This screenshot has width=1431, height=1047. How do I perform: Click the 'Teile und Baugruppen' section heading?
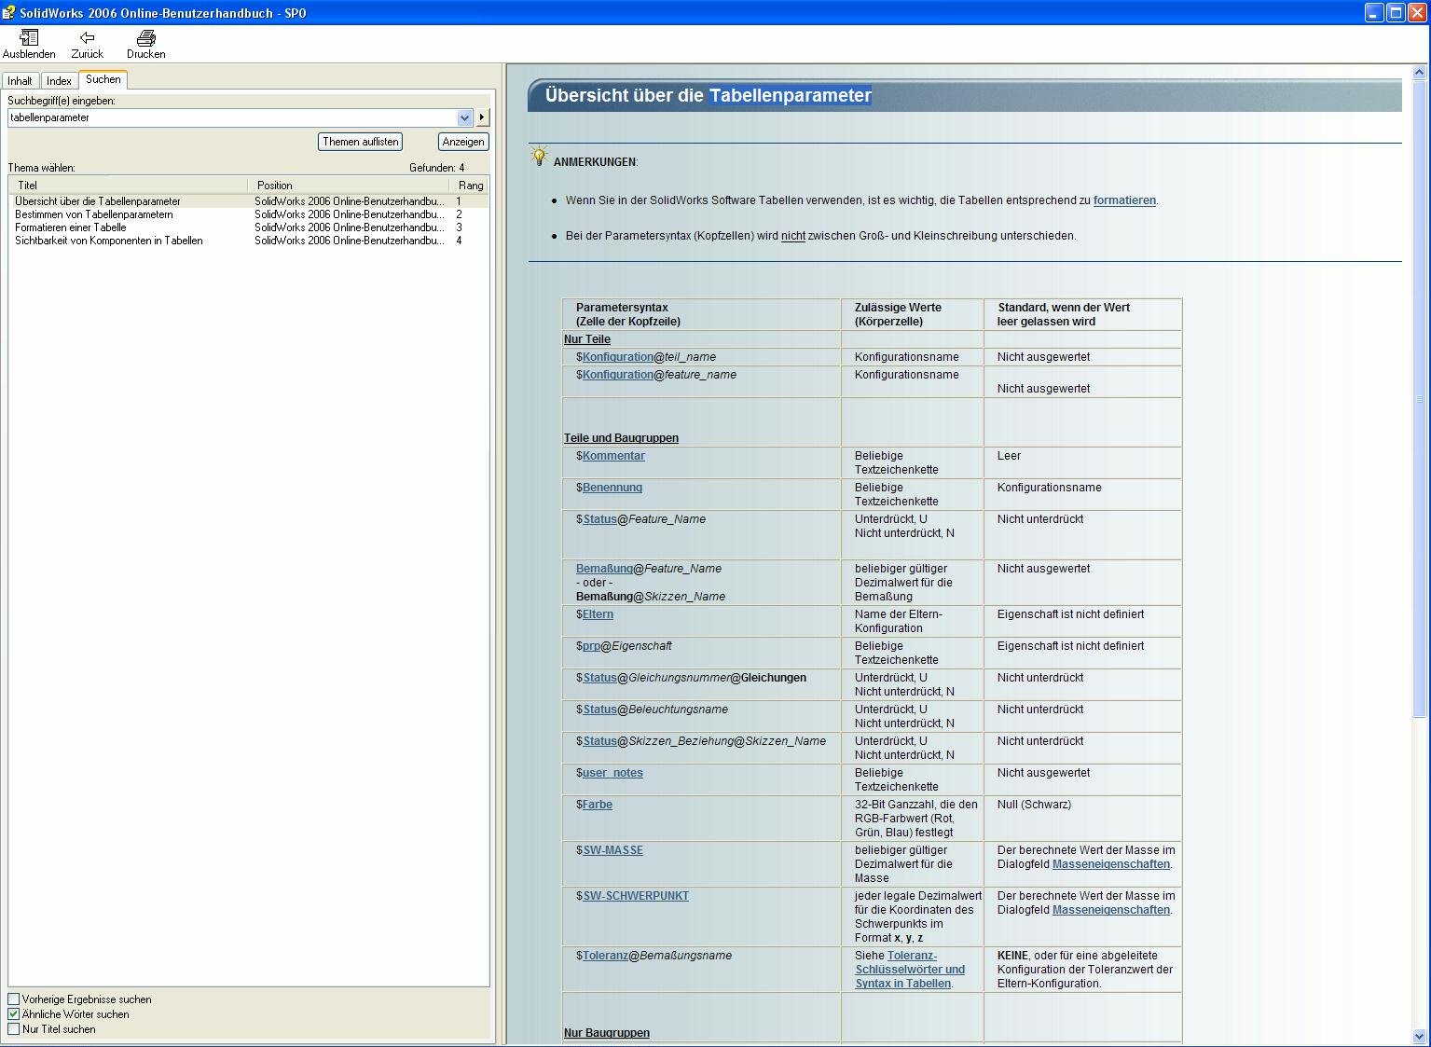[621, 438]
